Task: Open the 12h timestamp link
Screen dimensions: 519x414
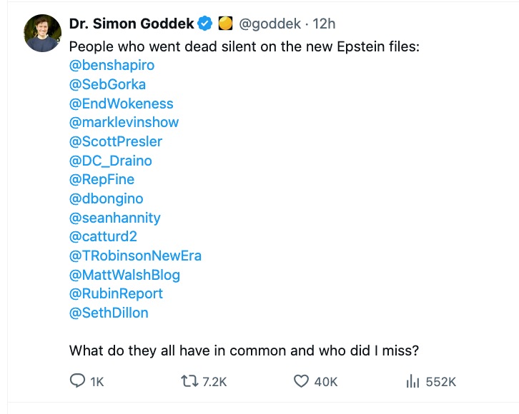Action: [x=324, y=24]
